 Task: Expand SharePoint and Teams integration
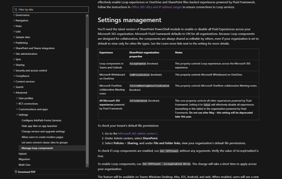pyautogui.click(x=35, y=48)
